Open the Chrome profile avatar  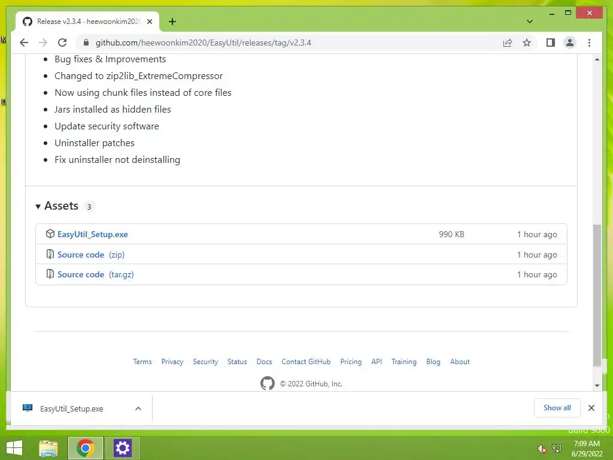click(570, 43)
